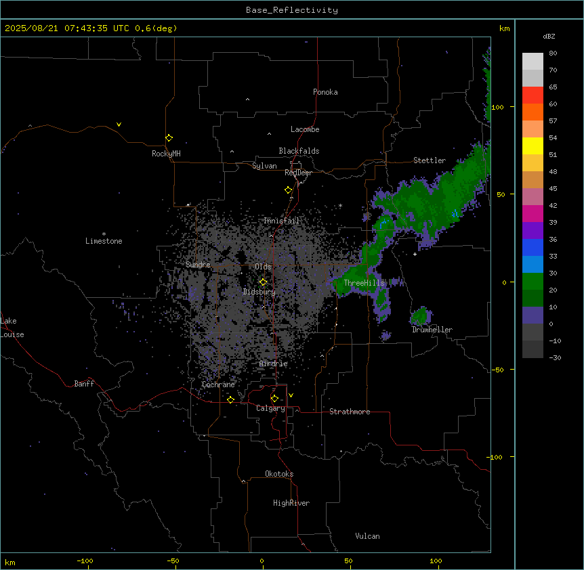This screenshot has height=570, width=584.
Task: Click the yellow diamond marker south of RedDeer
Action: [288, 190]
